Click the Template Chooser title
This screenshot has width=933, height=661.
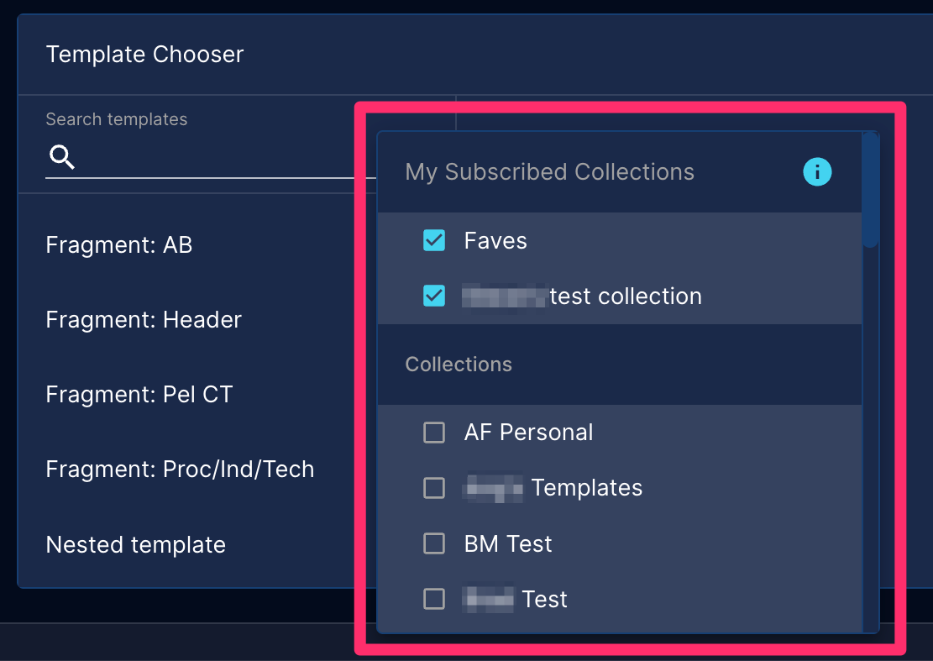point(144,54)
